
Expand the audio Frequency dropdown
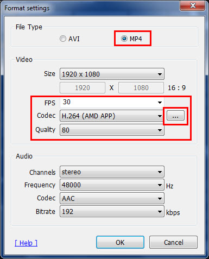112,185
